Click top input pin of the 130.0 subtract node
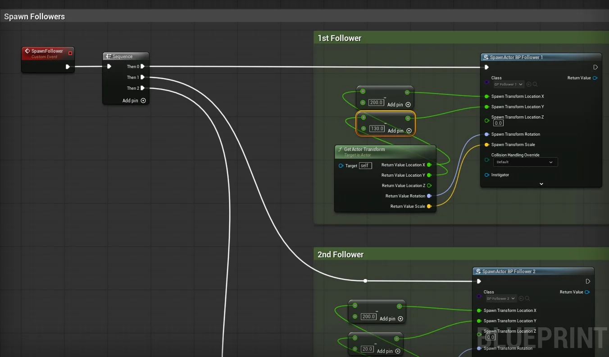 (x=364, y=118)
